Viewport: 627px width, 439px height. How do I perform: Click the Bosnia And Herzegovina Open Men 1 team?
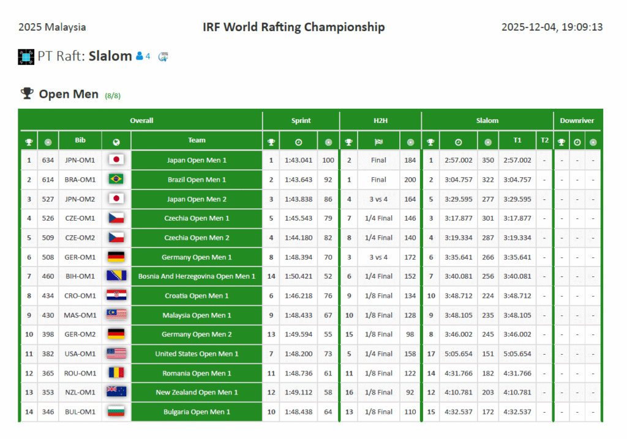click(x=197, y=276)
